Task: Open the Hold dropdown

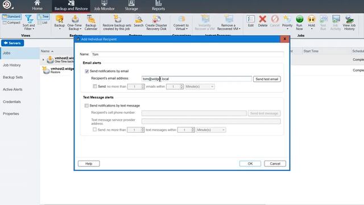Action: pos(311,23)
